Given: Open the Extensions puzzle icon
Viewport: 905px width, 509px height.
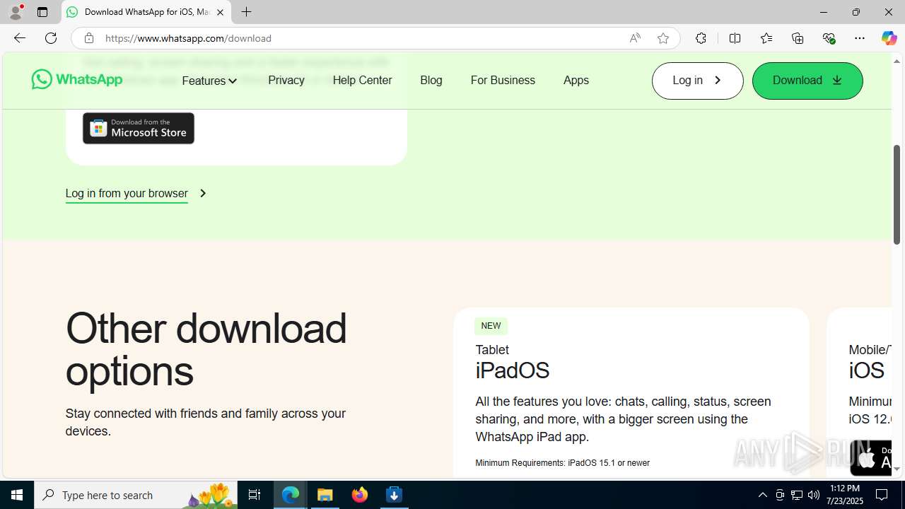Looking at the screenshot, I should [701, 38].
